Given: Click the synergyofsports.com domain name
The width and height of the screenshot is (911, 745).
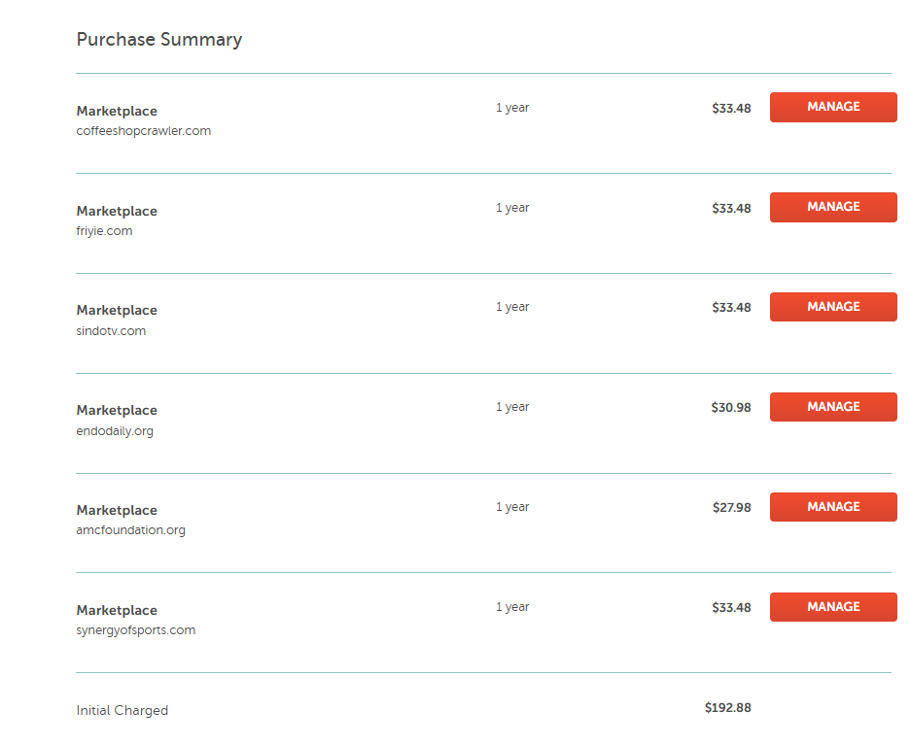Looking at the screenshot, I should [x=136, y=630].
